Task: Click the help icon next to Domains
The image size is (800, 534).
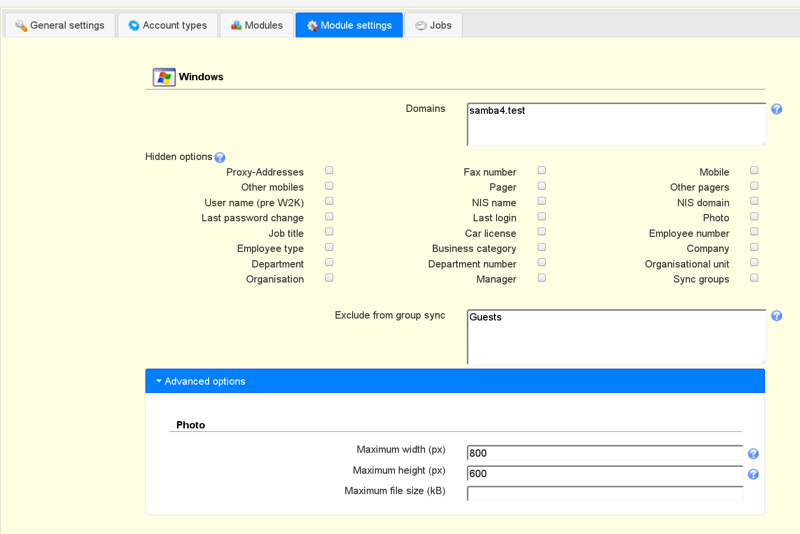Action: (x=777, y=109)
